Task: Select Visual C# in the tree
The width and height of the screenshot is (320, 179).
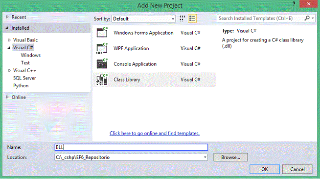Action: [x=23, y=48]
